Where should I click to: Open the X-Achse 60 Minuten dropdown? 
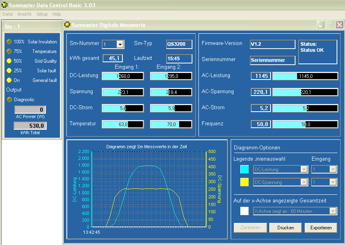click(333, 211)
